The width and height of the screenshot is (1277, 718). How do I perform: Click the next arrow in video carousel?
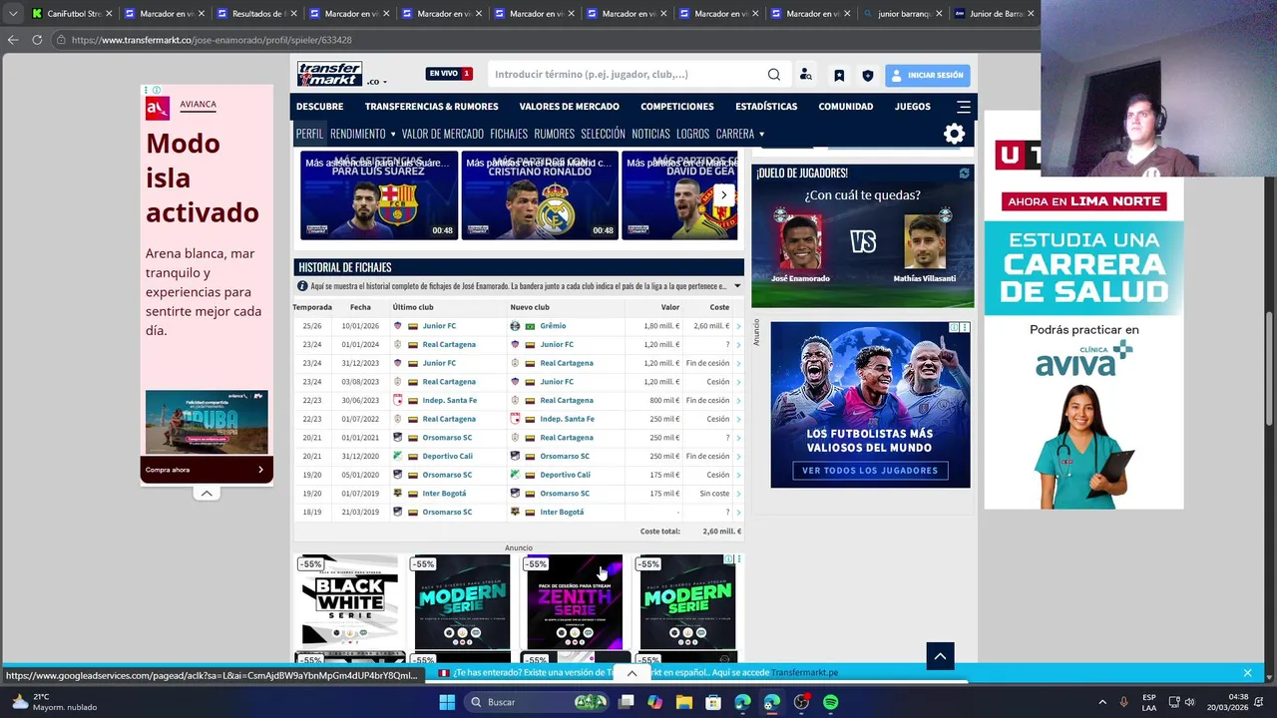(x=724, y=195)
